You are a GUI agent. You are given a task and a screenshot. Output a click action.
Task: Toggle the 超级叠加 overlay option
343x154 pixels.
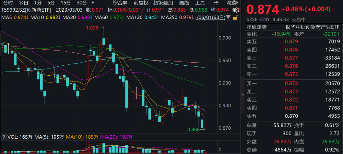[163, 3]
